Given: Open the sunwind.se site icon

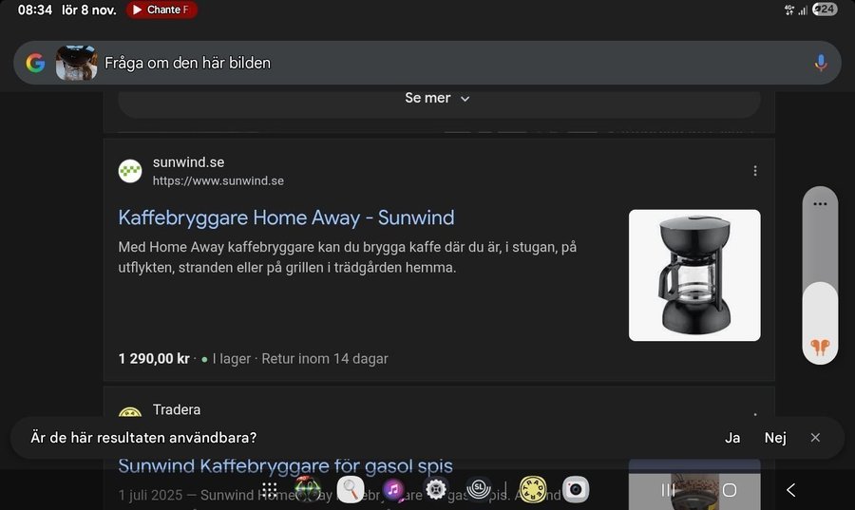Looking at the screenshot, I should [x=130, y=171].
